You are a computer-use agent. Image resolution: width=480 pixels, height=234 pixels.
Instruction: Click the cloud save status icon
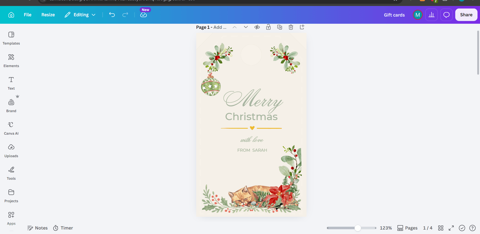[x=143, y=15]
